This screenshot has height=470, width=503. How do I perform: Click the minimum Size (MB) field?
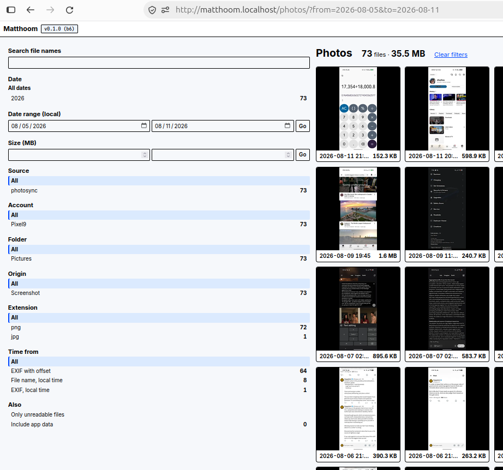(x=79, y=155)
